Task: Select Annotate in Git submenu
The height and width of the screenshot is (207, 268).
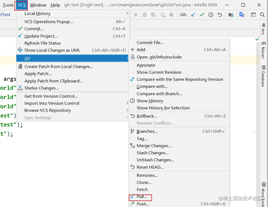Action: pos(179,65)
